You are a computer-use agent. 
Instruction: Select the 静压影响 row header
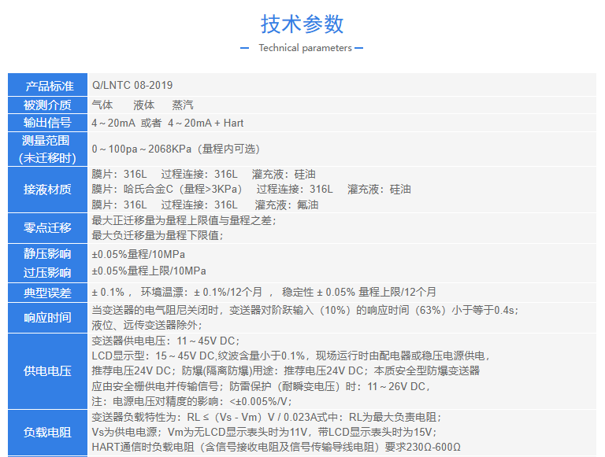[48, 253]
